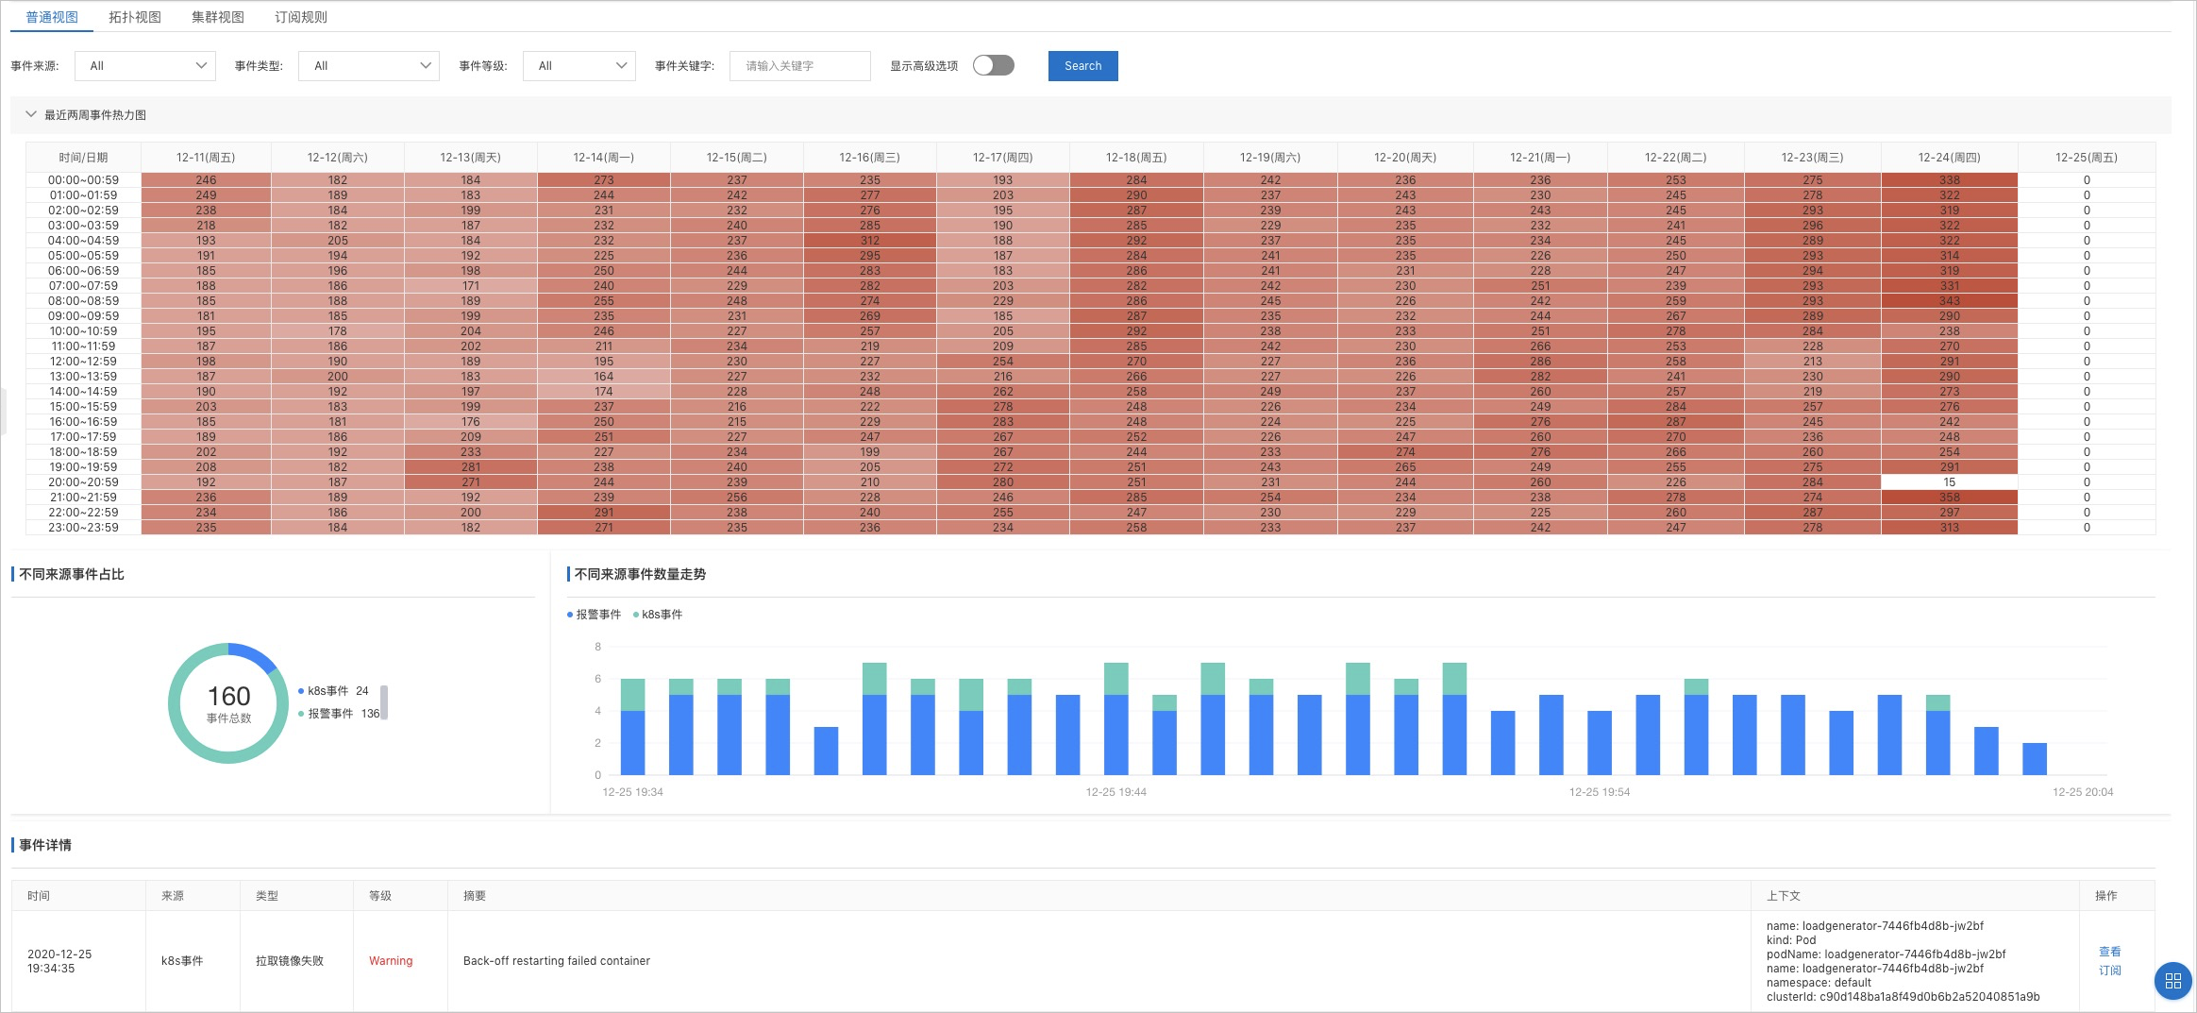Screen dimensions: 2197x1013
Task: Toggle k8s事件 legend beside donut chart
Action: coord(333,691)
